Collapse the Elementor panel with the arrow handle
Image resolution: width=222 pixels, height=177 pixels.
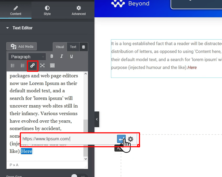[97, 119]
